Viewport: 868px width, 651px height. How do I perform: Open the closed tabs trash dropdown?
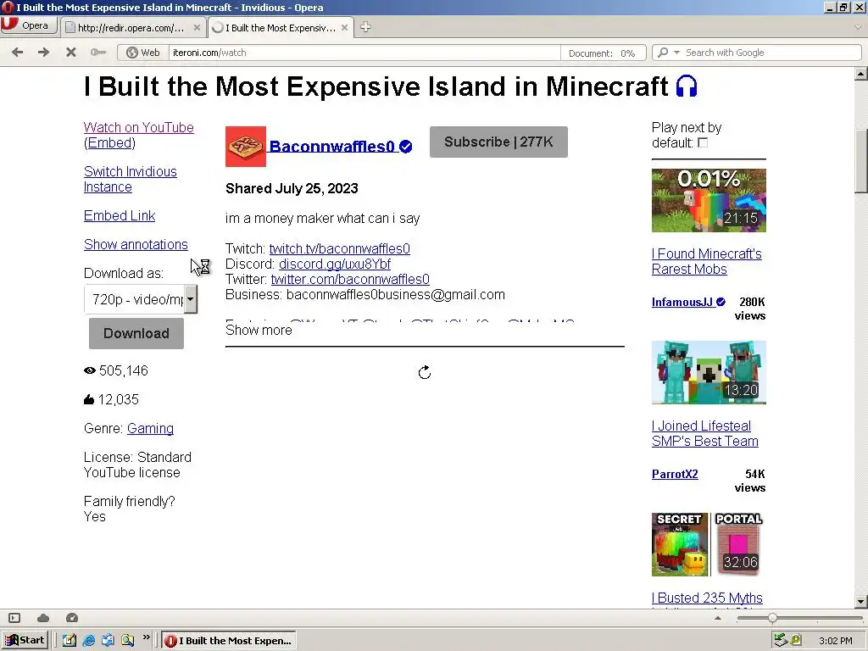pyautogui.click(x=858, y=27)
